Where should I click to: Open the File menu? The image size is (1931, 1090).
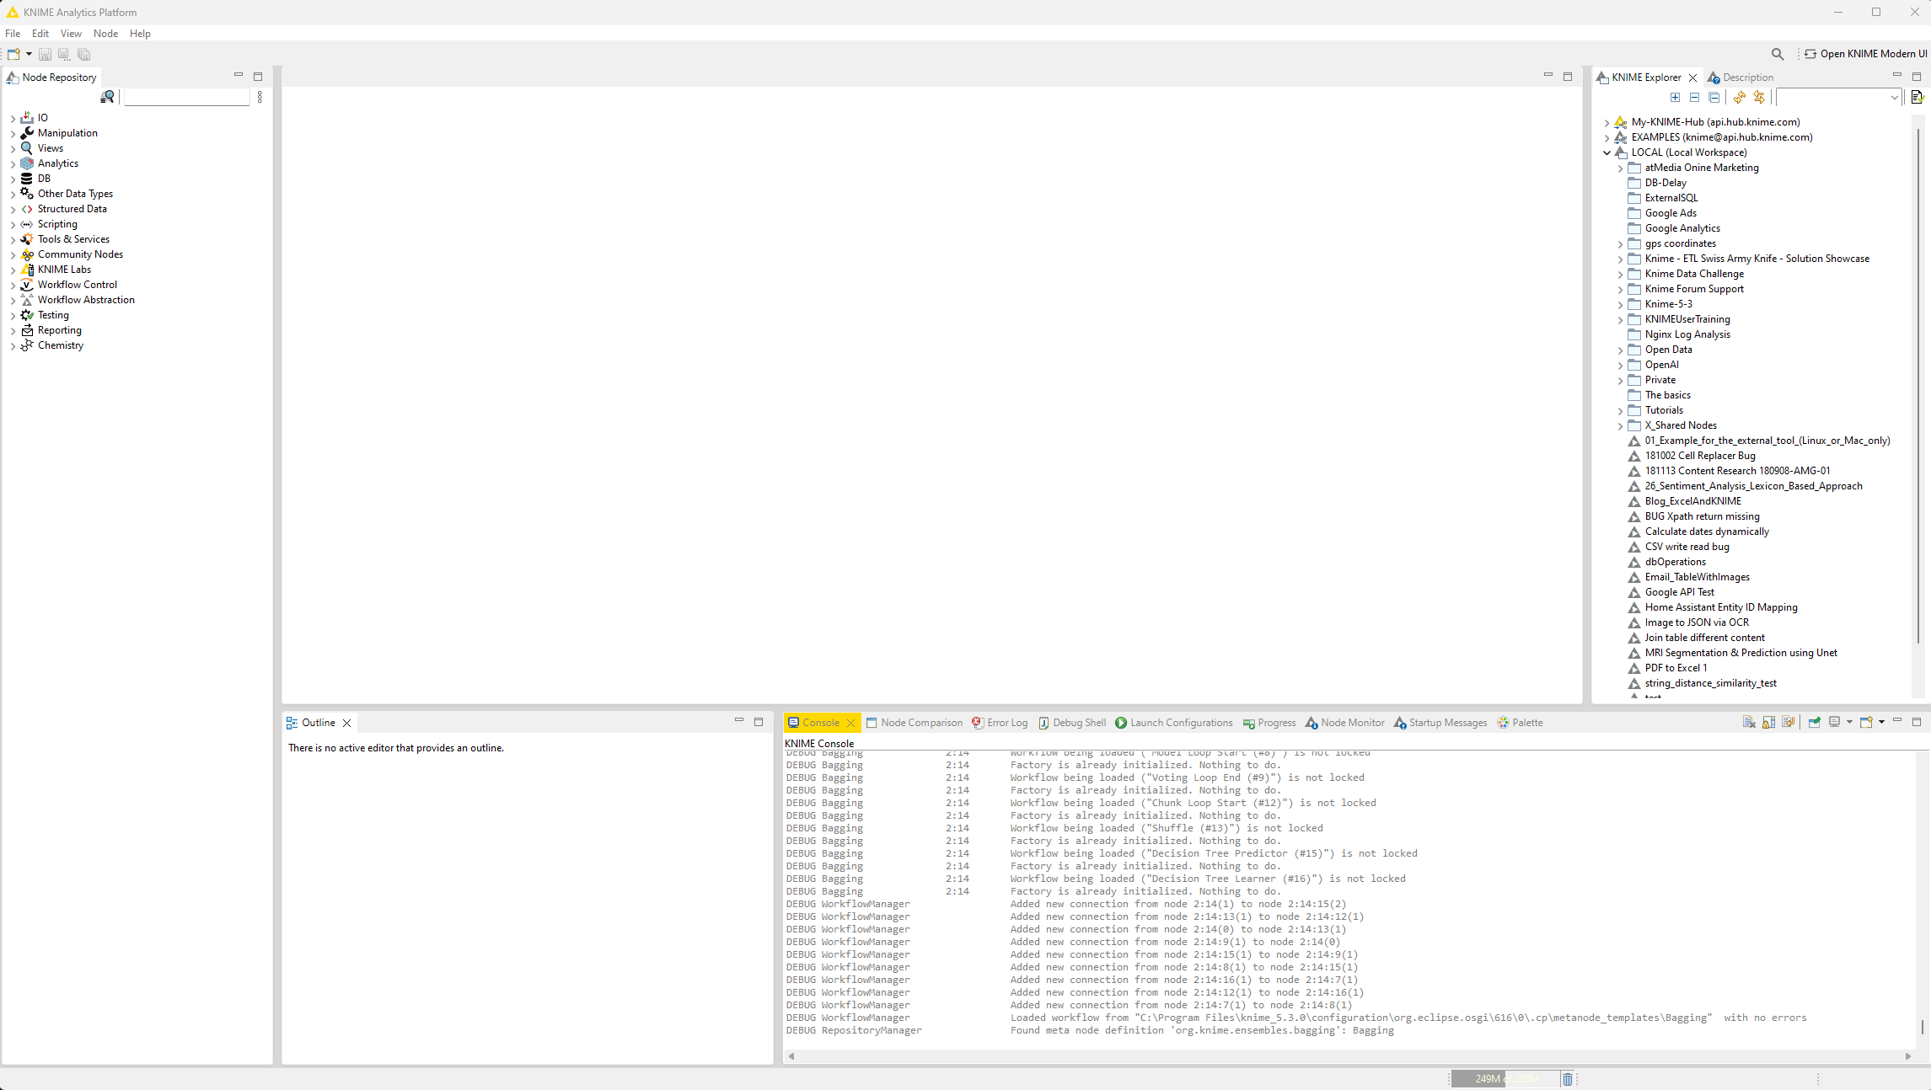[13, 34]
